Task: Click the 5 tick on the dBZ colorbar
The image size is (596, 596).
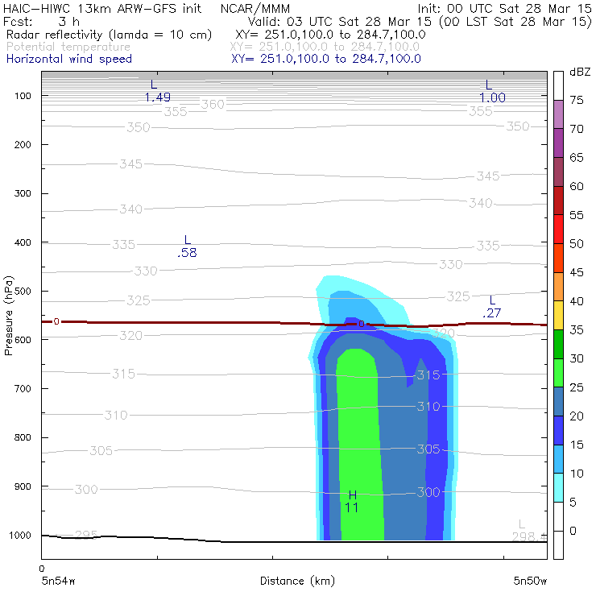Action: point(573,503)
